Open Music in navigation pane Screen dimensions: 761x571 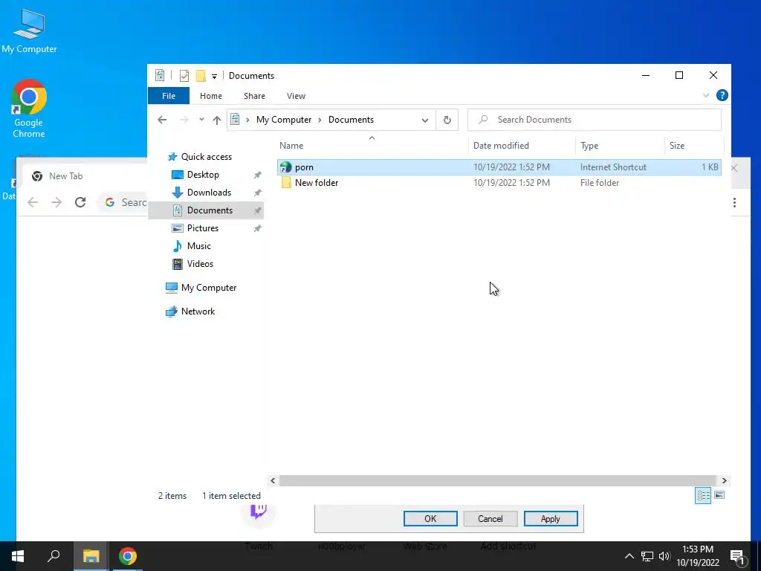[x=199, y=246]
